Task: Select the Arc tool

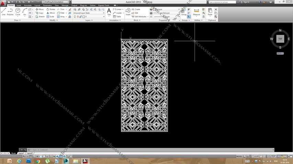Action: click(x=25, y=12)
